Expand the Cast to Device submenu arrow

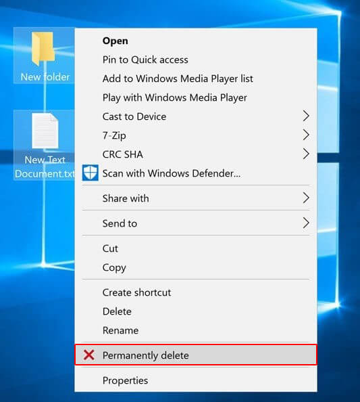tap(306, 116)
